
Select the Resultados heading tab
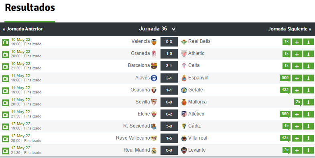pos(30,8)
